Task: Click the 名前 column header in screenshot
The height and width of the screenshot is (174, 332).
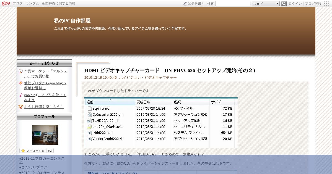Action: (x=110, y=102)
